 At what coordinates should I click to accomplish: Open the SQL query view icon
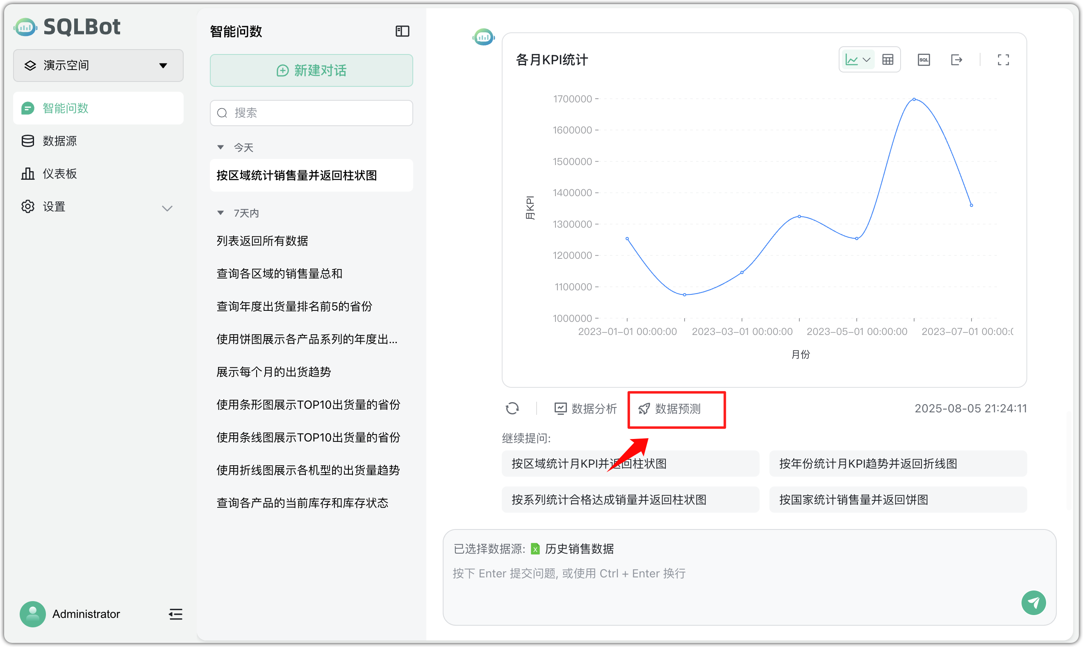click(x=924, y=59)
